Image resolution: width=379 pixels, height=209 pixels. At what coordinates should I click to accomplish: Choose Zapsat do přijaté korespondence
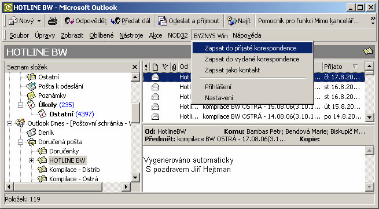[x=253, y=48]
